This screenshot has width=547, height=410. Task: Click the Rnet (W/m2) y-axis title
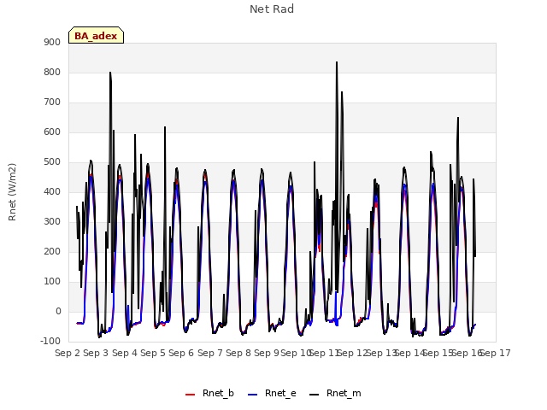(x=12, y=192)
